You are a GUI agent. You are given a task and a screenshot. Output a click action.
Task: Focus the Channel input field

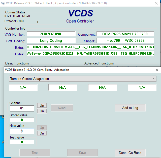(22, 108)
